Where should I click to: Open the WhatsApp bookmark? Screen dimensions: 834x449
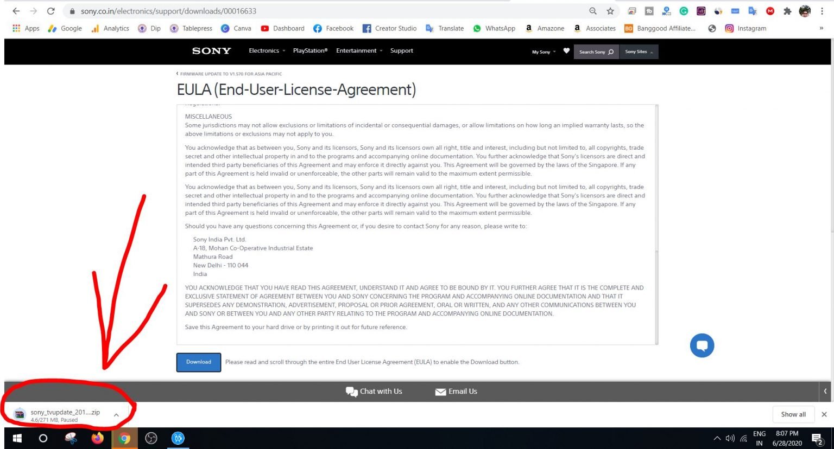point(494,28)
